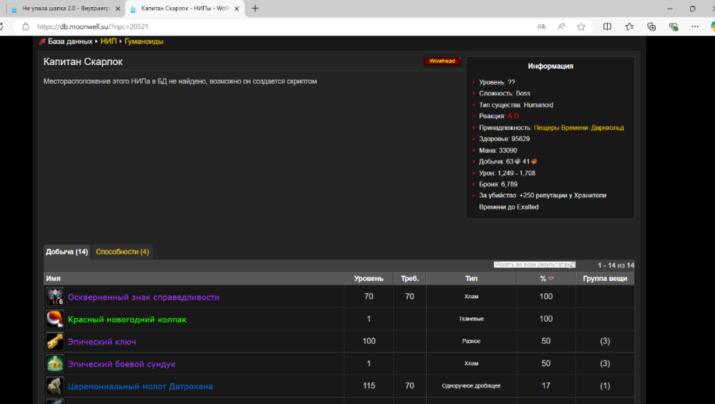Click the Эпический боевой сундук chest icon
The width and height of the screenshot is (715, 404).
pos(55,364)
